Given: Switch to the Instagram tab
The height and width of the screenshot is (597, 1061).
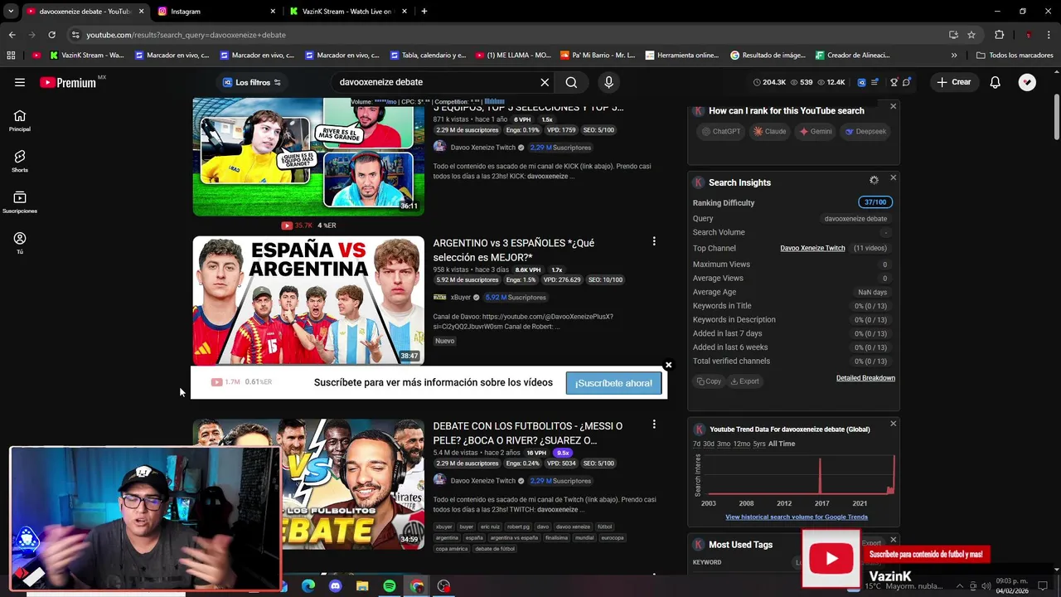Looking at the screenshot, I should click(216, 12).
